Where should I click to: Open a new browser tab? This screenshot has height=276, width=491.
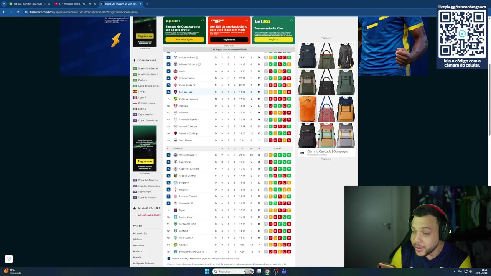click(x=147, y=4)
